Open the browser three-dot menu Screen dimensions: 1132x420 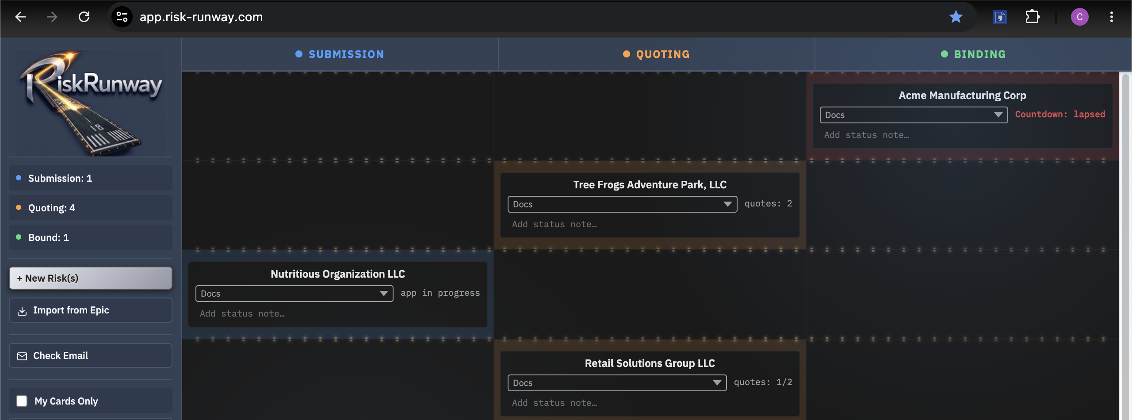pos(1111,17)
